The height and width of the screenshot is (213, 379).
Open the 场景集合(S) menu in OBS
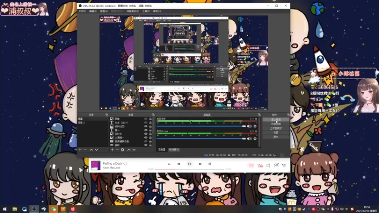pos(133,11)
